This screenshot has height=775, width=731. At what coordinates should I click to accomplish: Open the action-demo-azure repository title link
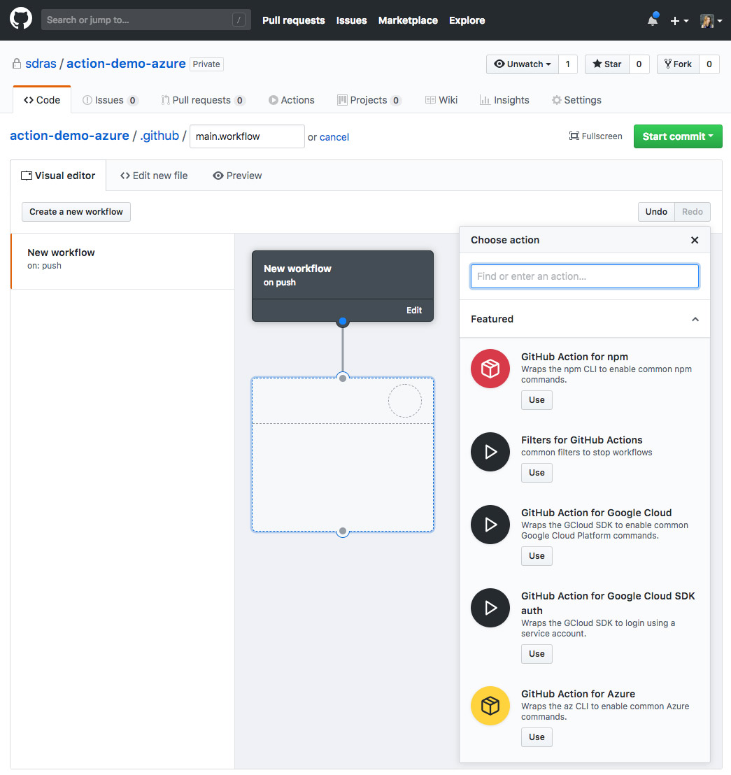pyautogui.click(x=126, y=64)
